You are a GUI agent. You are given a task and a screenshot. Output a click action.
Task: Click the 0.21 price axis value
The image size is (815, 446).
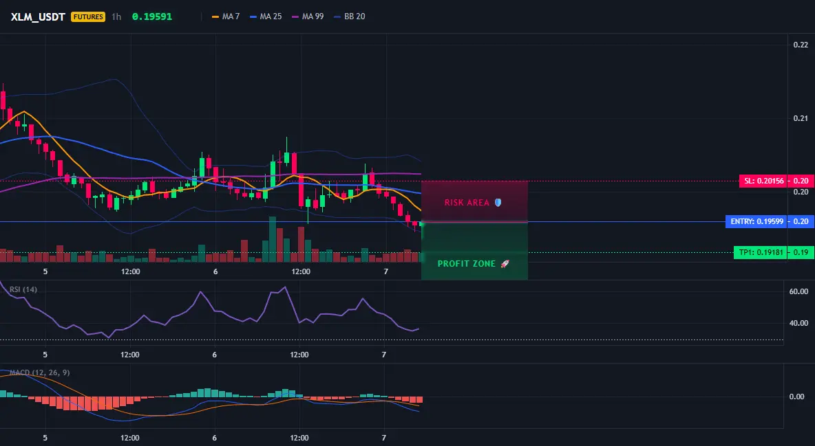tap(801, 118)
